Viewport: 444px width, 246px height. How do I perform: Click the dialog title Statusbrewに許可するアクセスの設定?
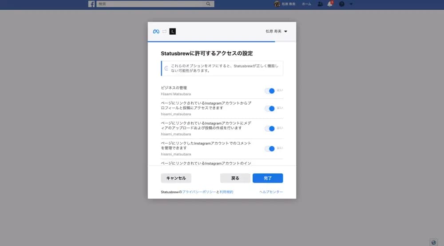click(x=207, y=54)
